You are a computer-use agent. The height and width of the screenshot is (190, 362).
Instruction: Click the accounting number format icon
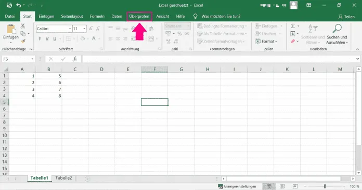[x=169, y=34]
